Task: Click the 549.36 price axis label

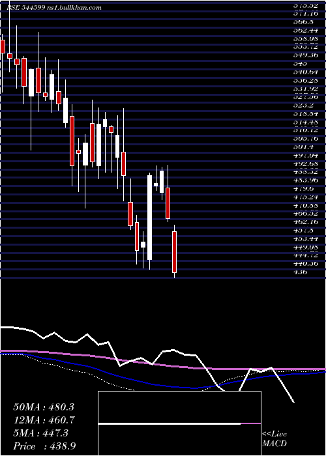Action: click(304, 55)
